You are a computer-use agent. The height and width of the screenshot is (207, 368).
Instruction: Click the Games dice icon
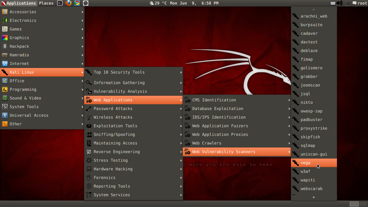point(5,29)
